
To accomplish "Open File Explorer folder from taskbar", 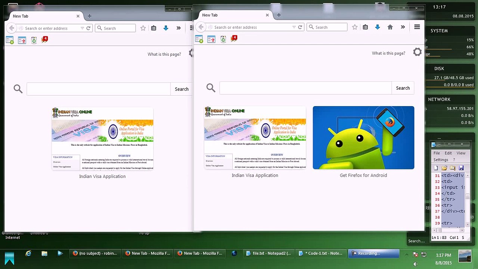I will point(44,253).
